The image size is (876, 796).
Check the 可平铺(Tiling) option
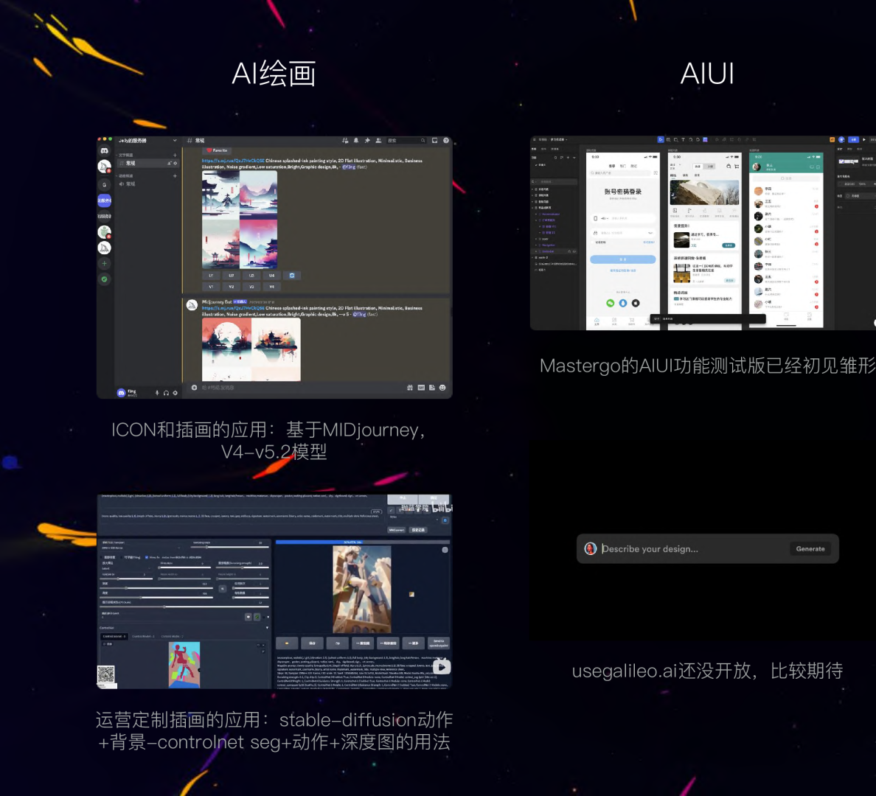122,557
